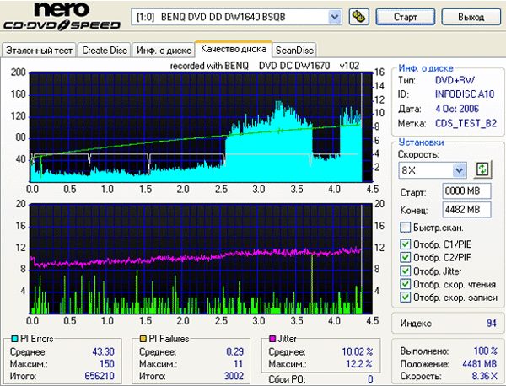Toggle the Отобр. C2/PIF checkbox

(406, 258)
